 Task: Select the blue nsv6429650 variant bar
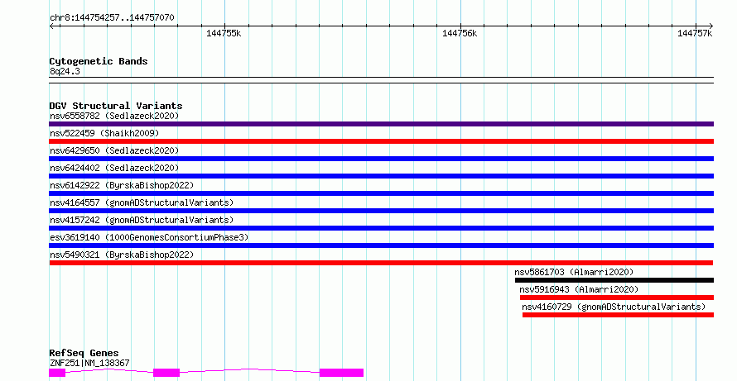[381, 159]
